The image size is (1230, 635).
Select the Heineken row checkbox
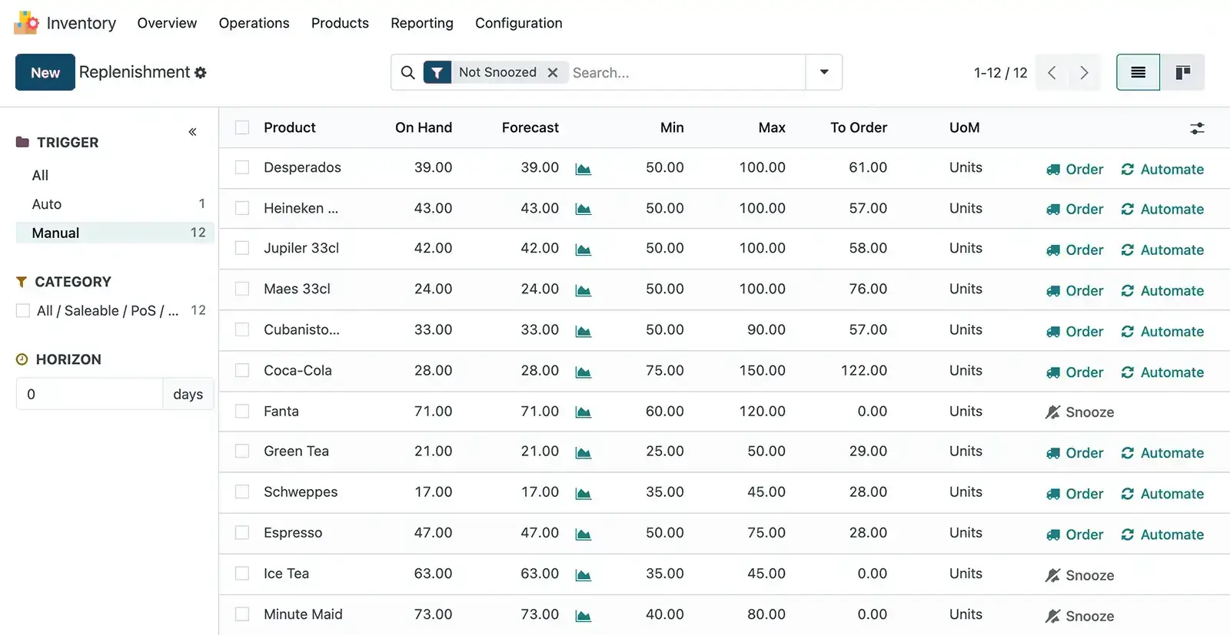point(242,208)
